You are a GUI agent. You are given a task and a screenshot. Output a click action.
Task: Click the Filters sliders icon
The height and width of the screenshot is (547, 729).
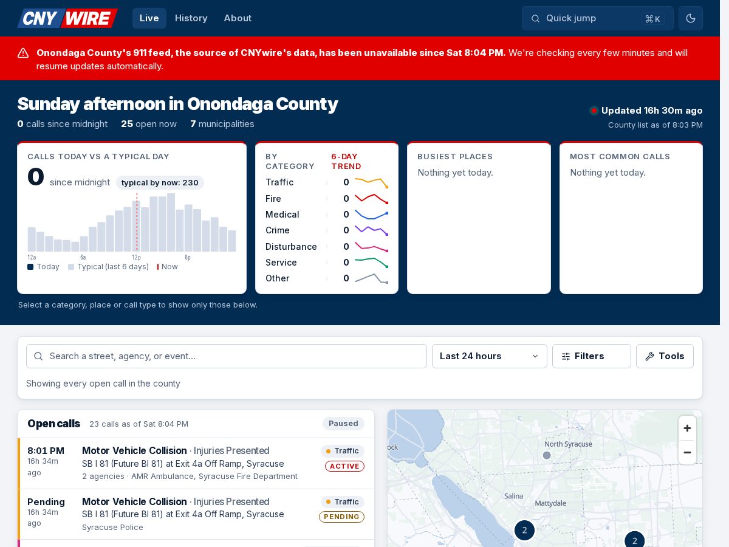[x=566, y=356]
